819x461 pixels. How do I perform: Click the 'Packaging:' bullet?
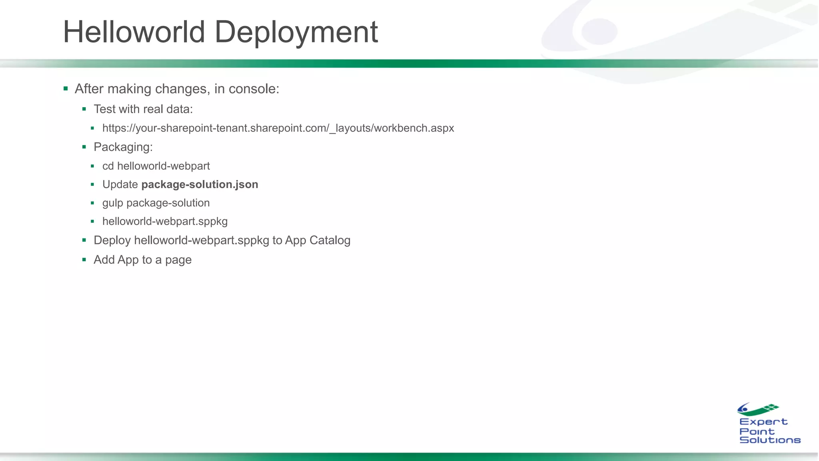click(123, 147)
